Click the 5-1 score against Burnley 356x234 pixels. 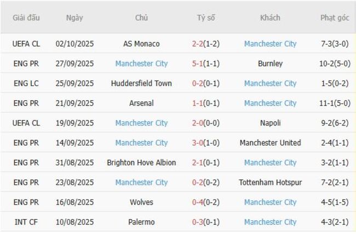coord(198,64)
